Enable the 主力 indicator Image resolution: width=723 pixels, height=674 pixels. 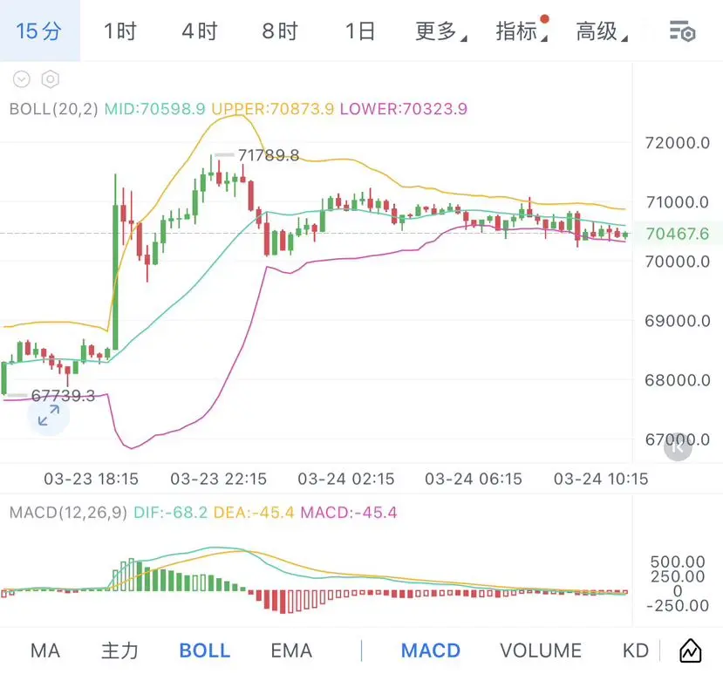[x=119, y=650]
